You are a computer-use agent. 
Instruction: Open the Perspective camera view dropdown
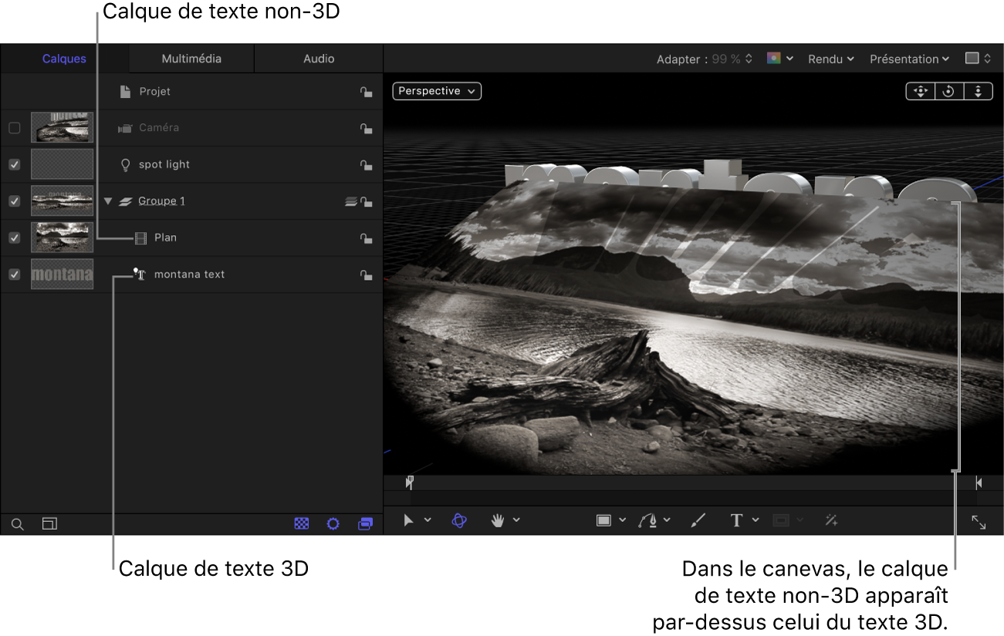pos(437,91)
